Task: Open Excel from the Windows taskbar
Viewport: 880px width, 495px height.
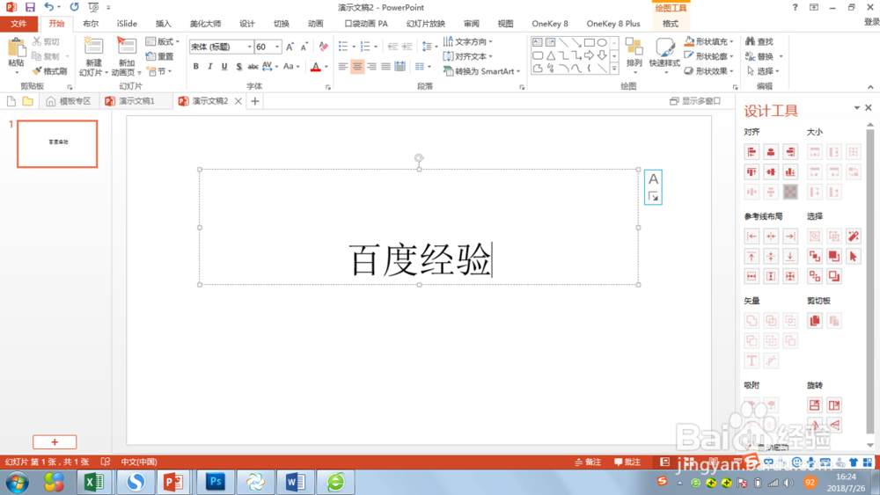Action: pos(94,482)
